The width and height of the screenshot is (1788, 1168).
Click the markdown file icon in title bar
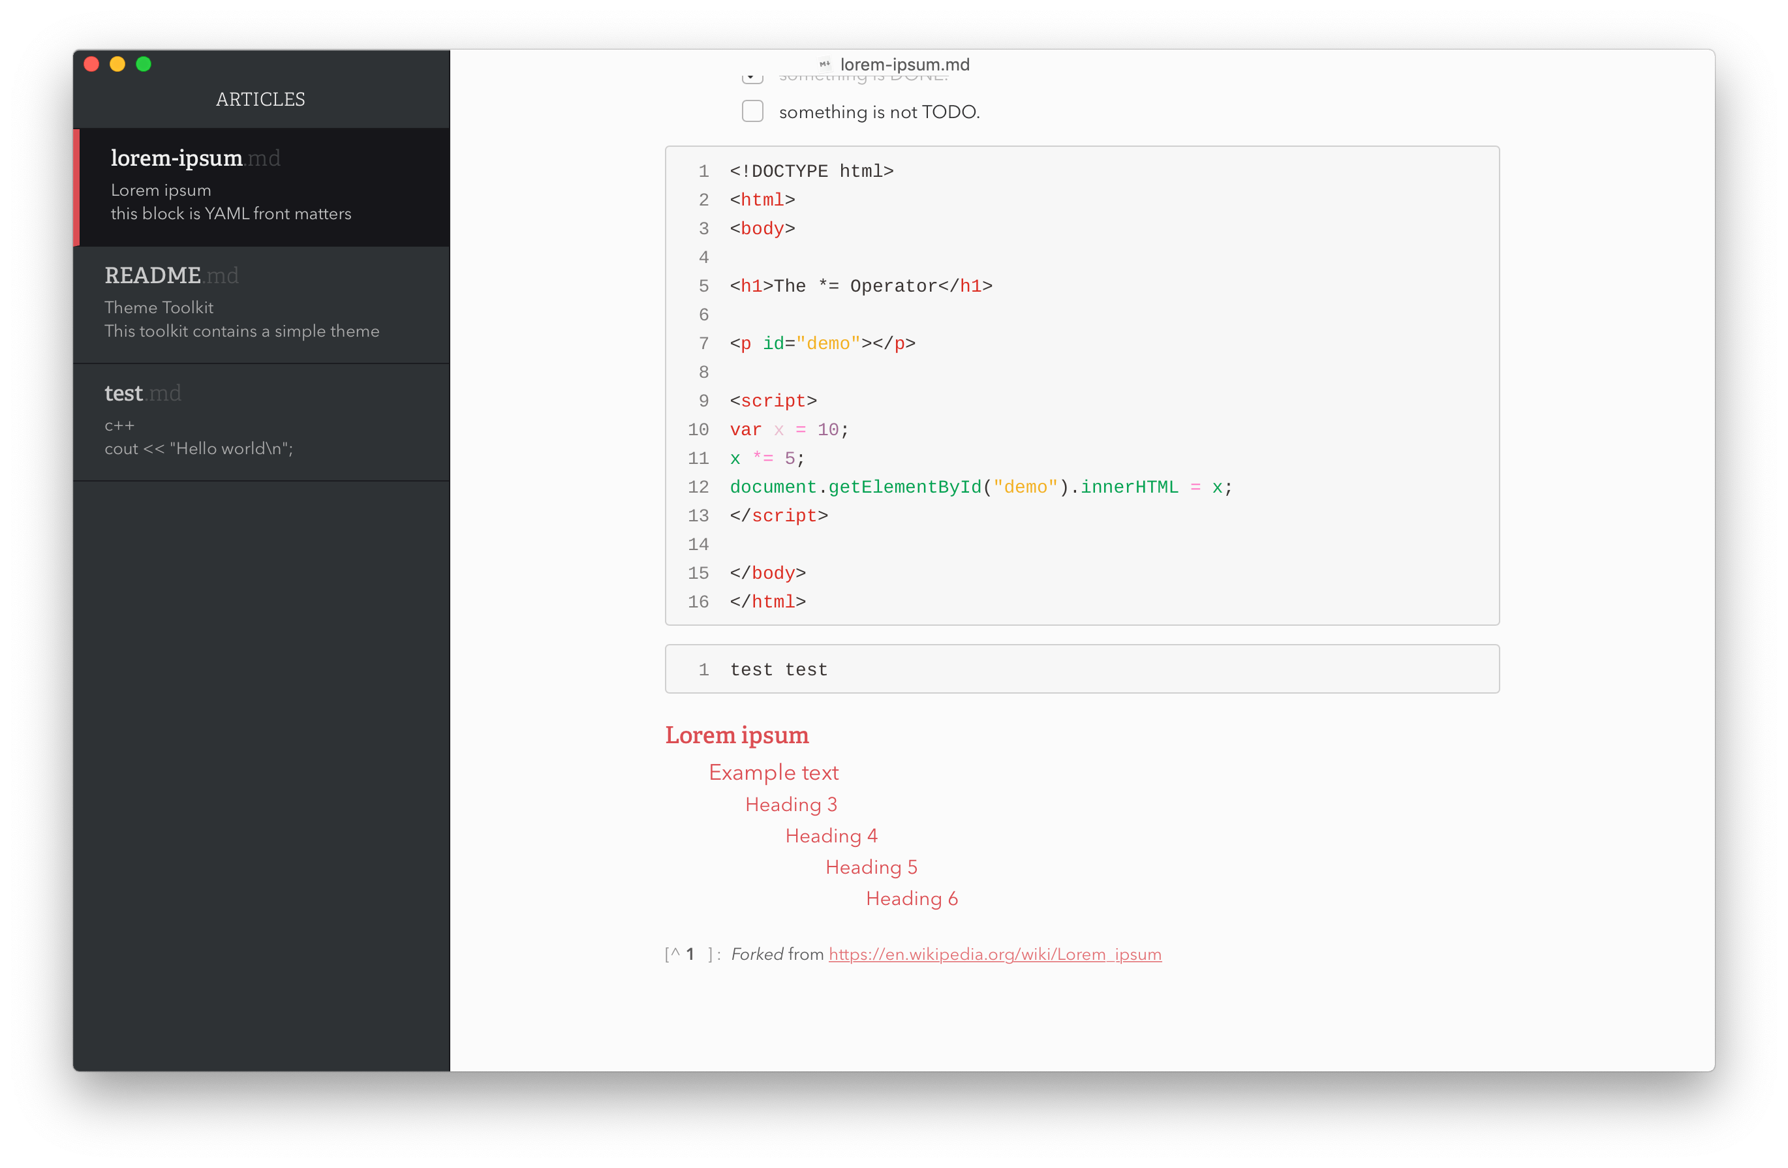pyautogui.click(x=825, y=65)
